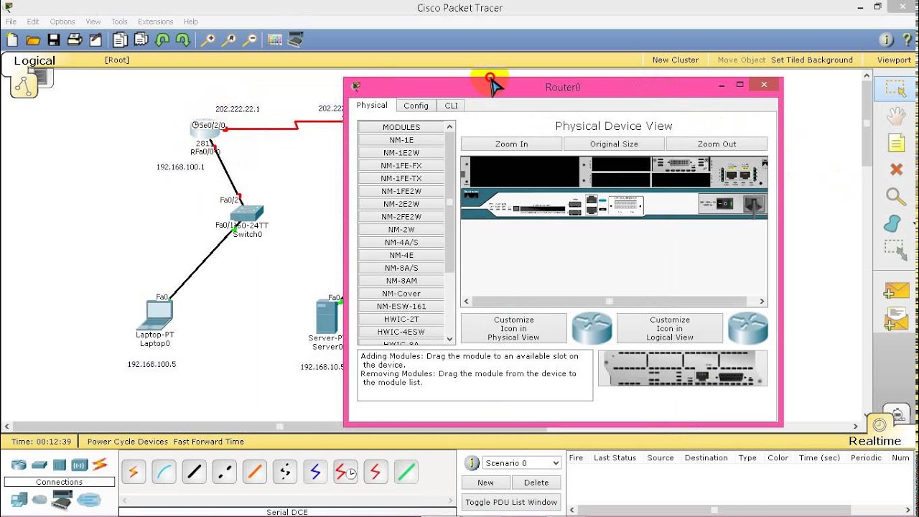
Task: Switch to the Config tab
Action: pyautogui.click(x=416, y=106)
